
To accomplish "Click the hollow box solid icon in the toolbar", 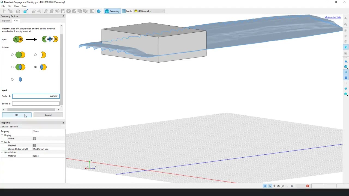I will (x=68, y=11).
